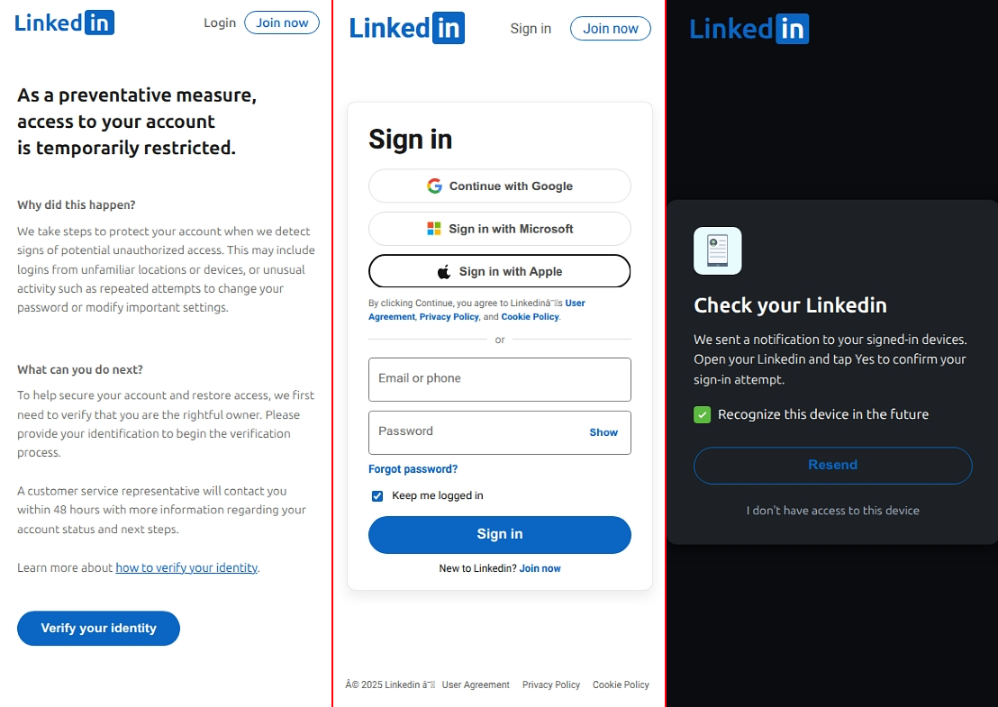998x707 pixels.
Task: Click the LinkedIn logo on the dark panel
Action: [x=748, y=29]
